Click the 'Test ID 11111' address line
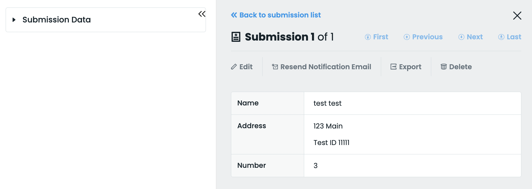The image size is (532, 189). [331, 143]
